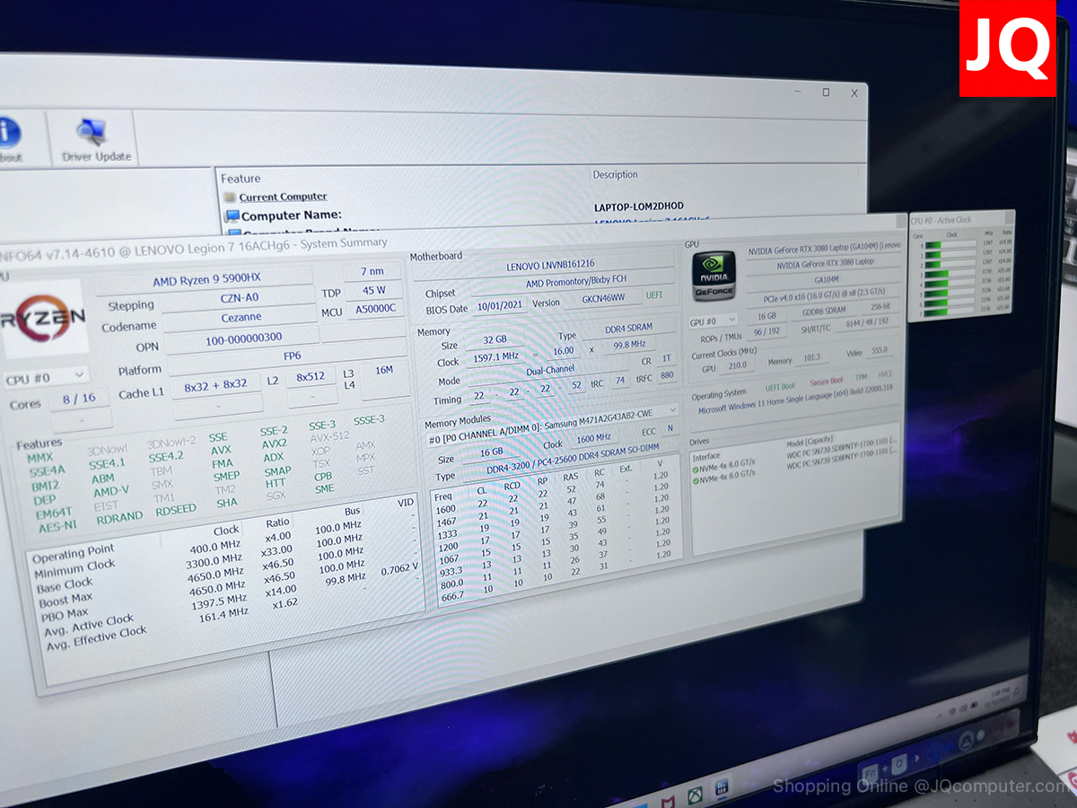Click the 'RDSEED' feature label
1077x808 pixels.
tap(175, 510)
